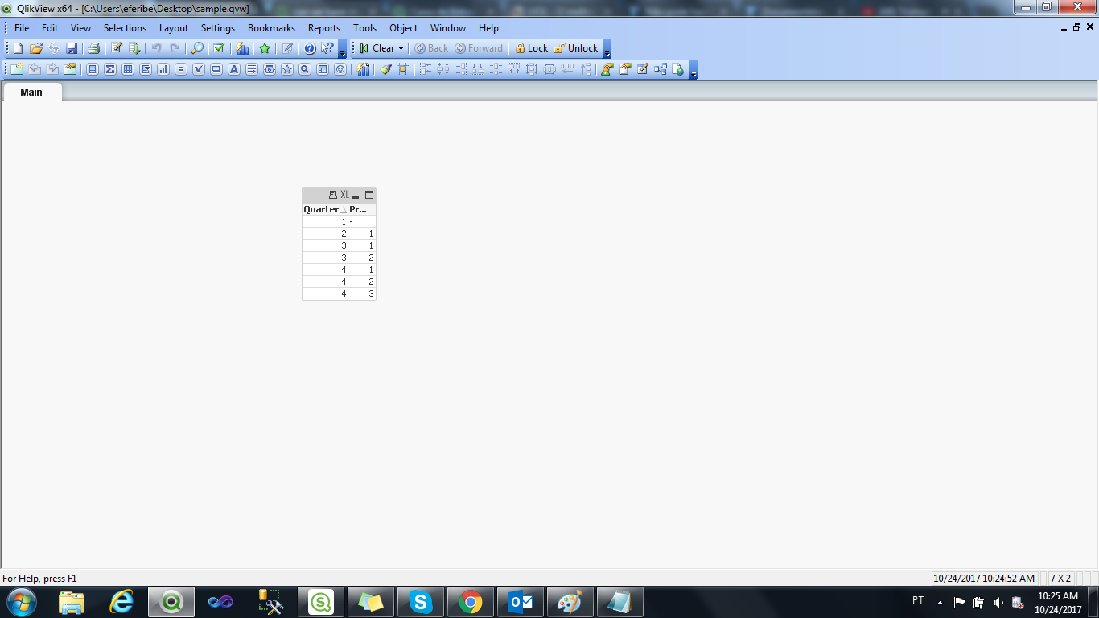
Task: Open a file using the folder icon
Action: click(35, 48)
